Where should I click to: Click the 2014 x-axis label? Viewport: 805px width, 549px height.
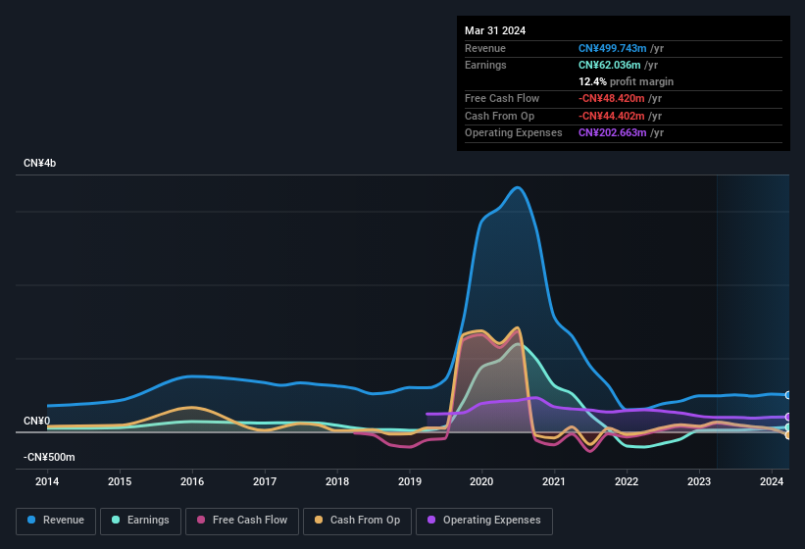tap(47, 481)
